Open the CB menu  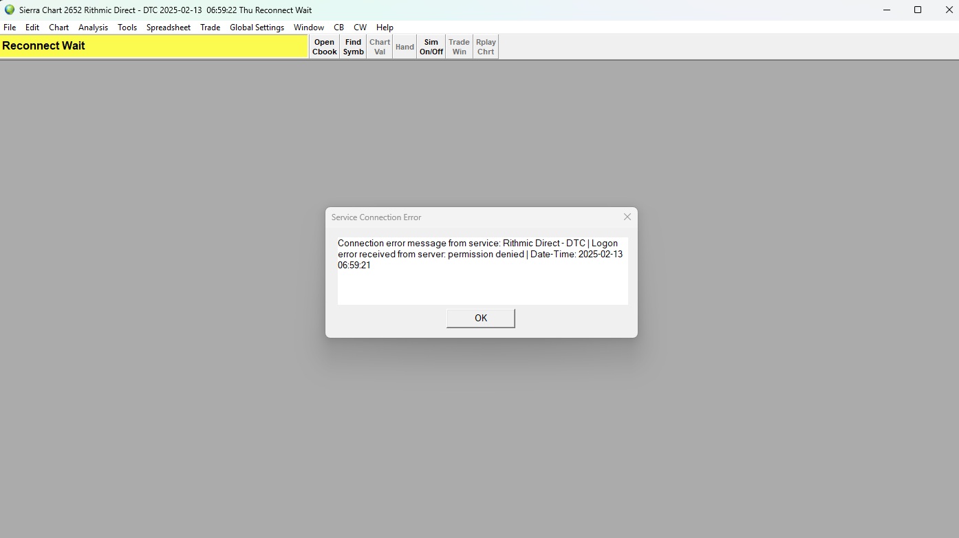click(339, 28)
